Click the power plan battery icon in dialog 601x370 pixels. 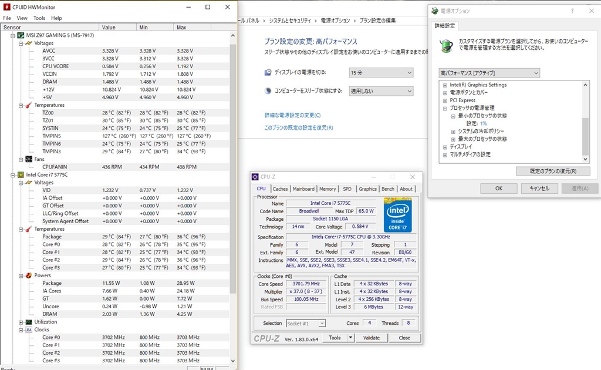tap(447, 45)
